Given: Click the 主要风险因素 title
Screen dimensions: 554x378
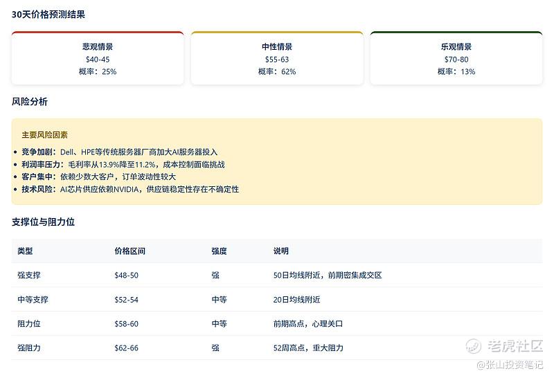Looking at the screenshot, I should 44,135.
